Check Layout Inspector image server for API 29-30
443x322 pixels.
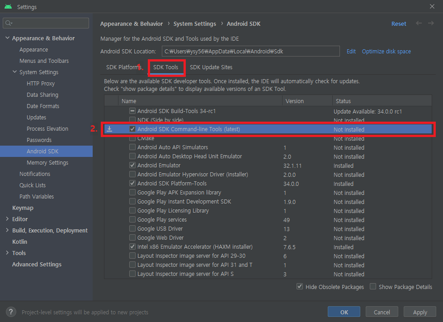[132, 256]
